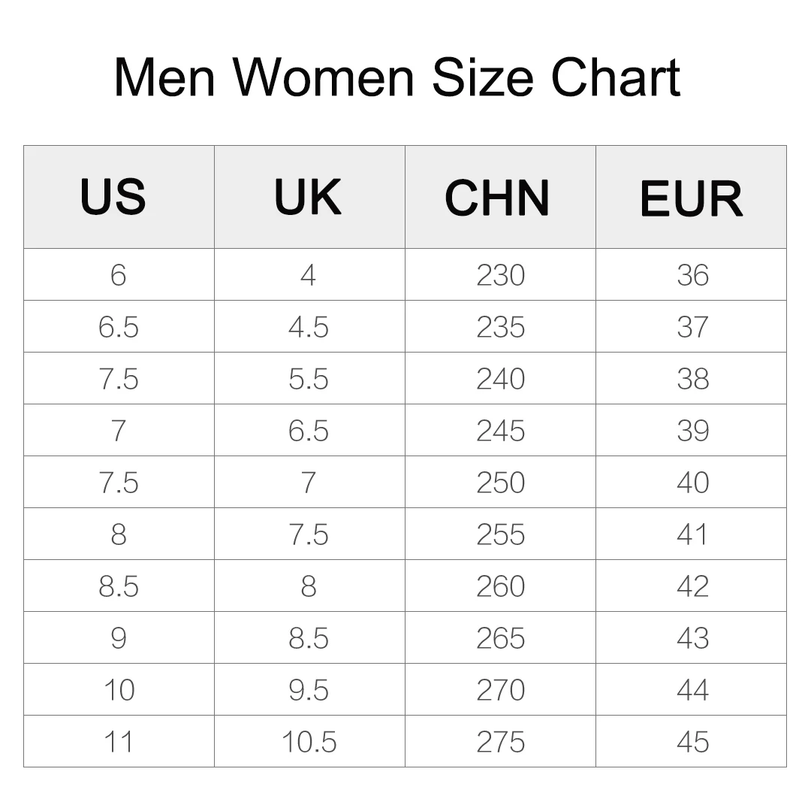811x793 pixels.
Task: Click the UK column header
Action: (x=308, y=197)
